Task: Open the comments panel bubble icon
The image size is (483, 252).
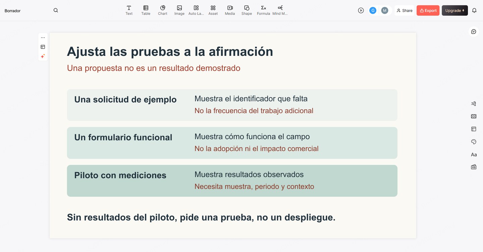Action: point(474,31)
